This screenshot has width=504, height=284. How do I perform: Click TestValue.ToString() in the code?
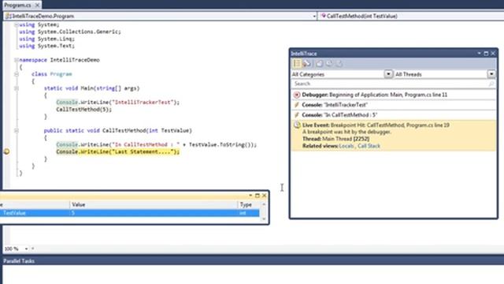pos(220,144)
